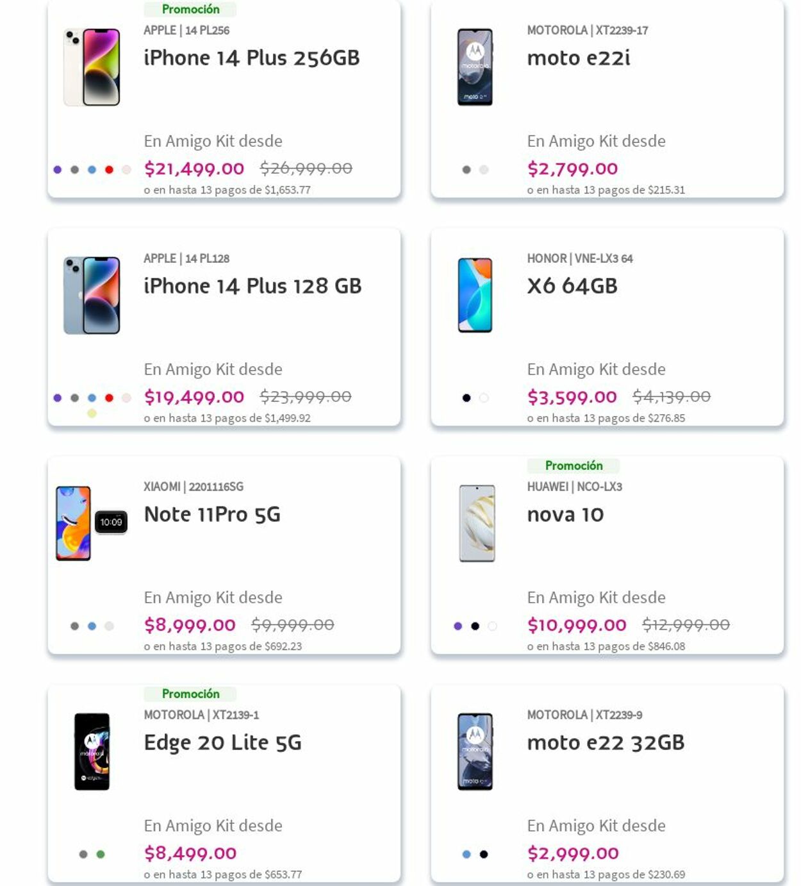Select gray color for moto e22i
Image resolution: width=801 pixels, height=886 pixels.
coord(467,170)
